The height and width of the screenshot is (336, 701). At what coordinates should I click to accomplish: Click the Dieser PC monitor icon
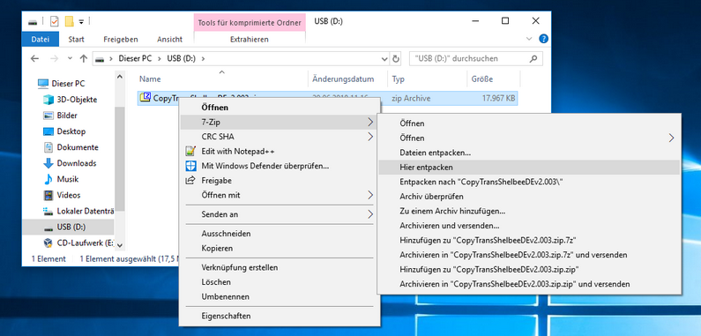(43, 83)
